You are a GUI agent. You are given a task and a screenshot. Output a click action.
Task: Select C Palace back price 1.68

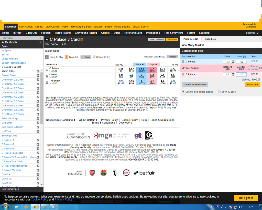coord(141,70)
